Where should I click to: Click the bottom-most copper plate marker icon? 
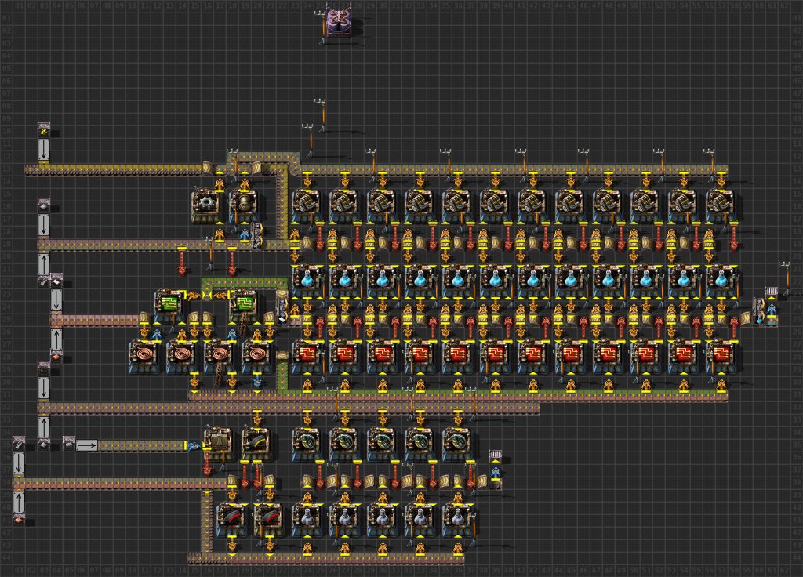19,519
